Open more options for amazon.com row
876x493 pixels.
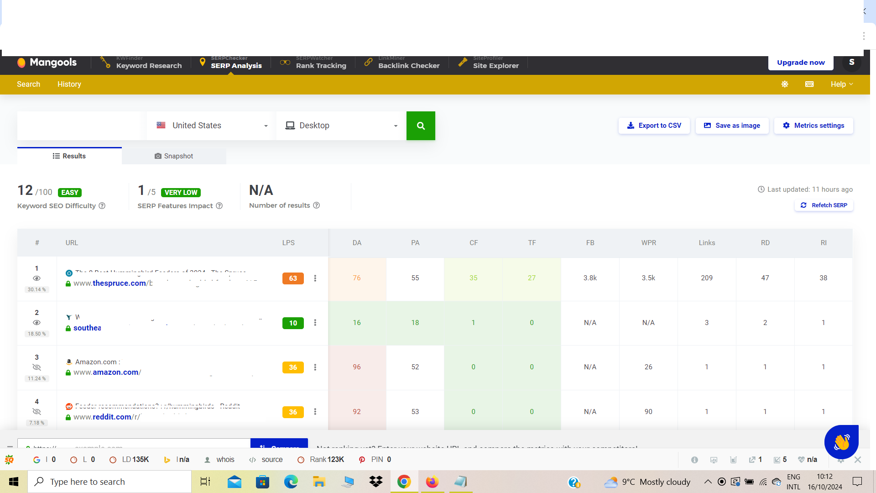point(315,367)
